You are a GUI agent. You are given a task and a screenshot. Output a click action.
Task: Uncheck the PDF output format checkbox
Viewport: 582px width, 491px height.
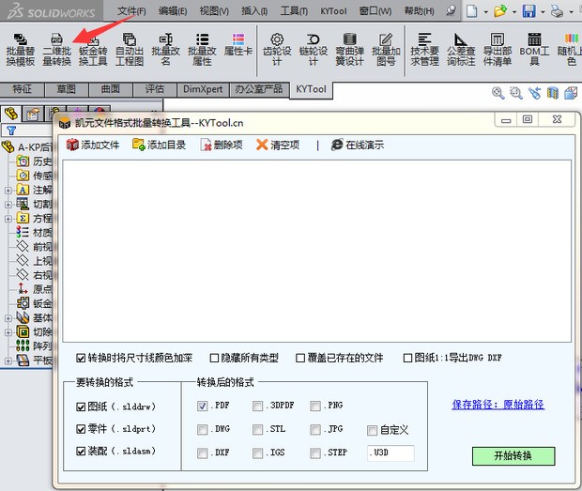coord(203,406)
